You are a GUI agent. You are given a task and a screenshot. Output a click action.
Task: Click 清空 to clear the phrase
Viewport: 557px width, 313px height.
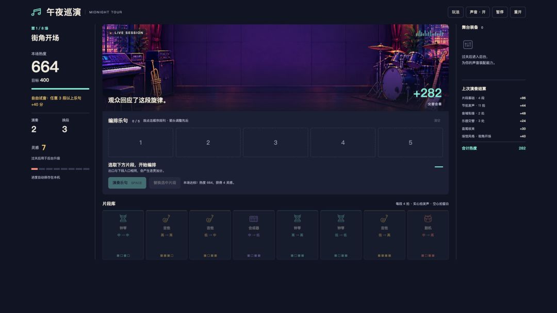click(437, 121)
